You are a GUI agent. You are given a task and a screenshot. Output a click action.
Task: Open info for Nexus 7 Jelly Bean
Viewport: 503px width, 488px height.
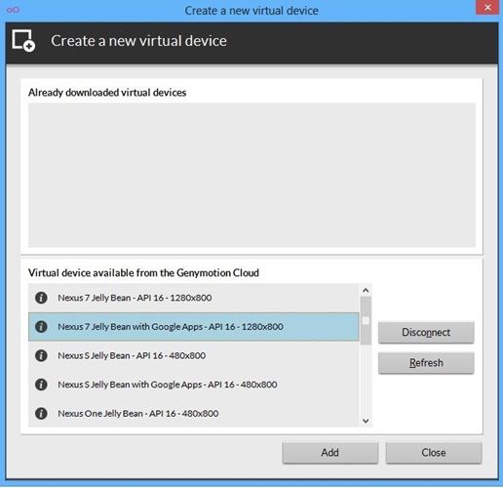41,298
